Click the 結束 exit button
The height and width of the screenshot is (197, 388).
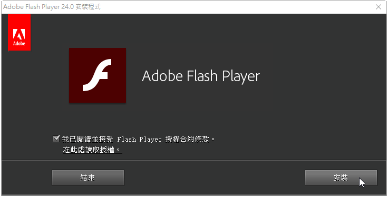[x=88, y=178]
